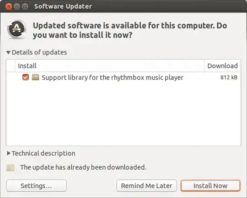Click the Software Updater application icon

[16, 29]
